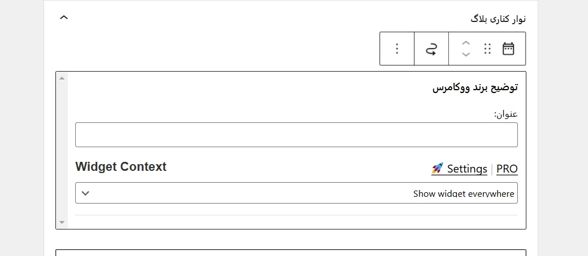Click the widget scrollbar down arrow
Screen dimensions: 588x256
pos(62,223)
